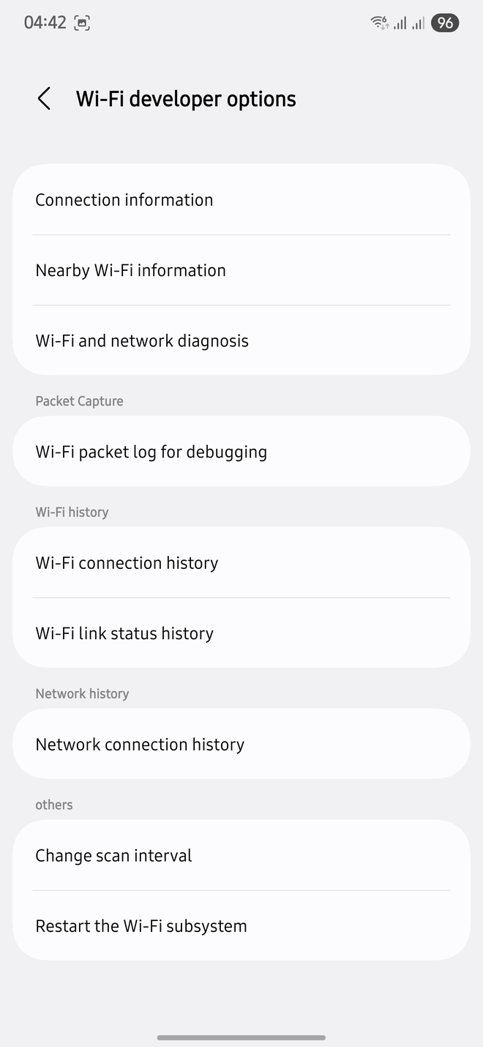Tap the others section header
This screenshot has width=483, height=1047.
[53, 804]
